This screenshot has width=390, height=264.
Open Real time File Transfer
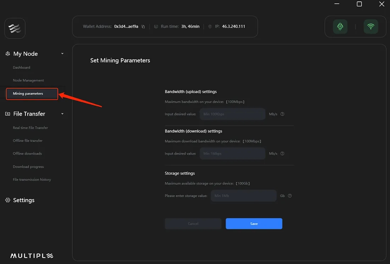(30, 128)
